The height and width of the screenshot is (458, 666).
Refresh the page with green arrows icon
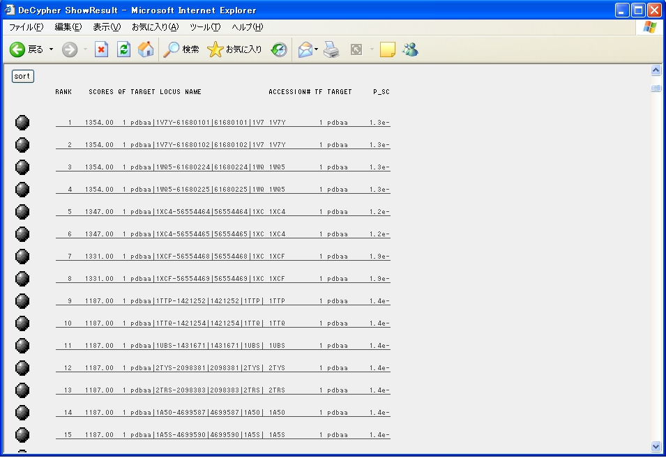pos(123,49)
